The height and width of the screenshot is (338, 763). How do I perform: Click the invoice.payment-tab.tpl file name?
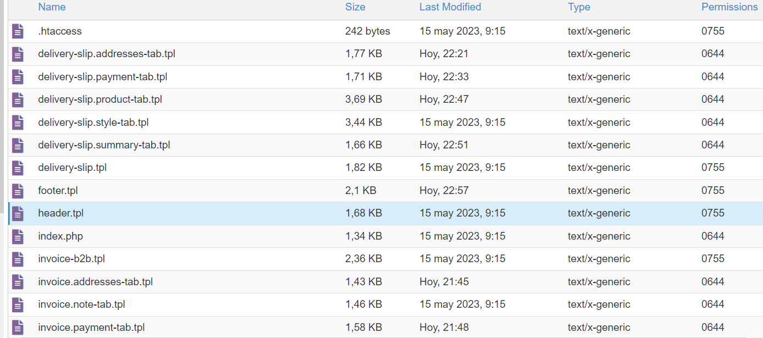91,328
